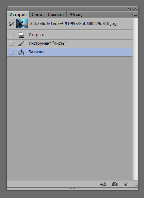
Task: Open the Абзац tab
Action: click(x=75, y=15)
